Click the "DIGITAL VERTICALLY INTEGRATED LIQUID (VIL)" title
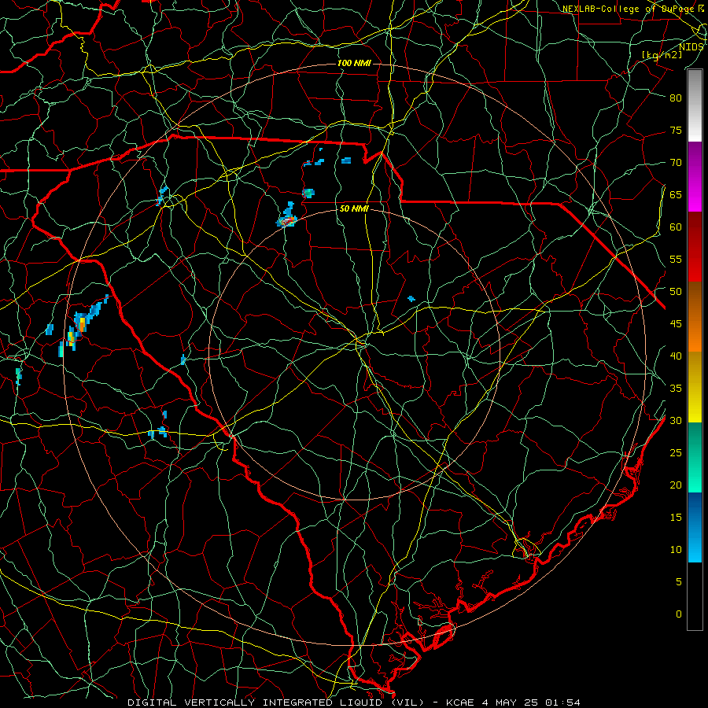This screenshot has width=708, height=708. (x=276, y=702)
